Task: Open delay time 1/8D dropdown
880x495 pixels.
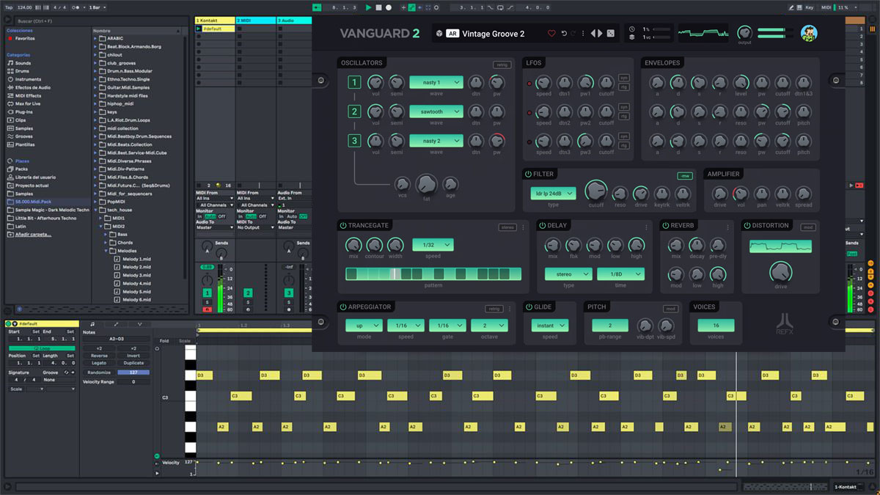Action: click(x=620, y=274)
